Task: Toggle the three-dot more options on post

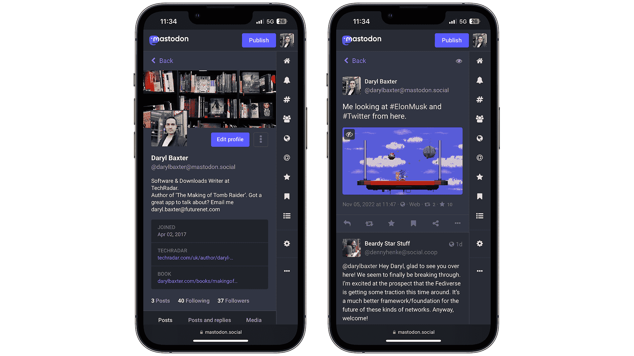Action: coord(457,223)
